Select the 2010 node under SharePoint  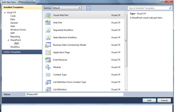click(16, 43)
